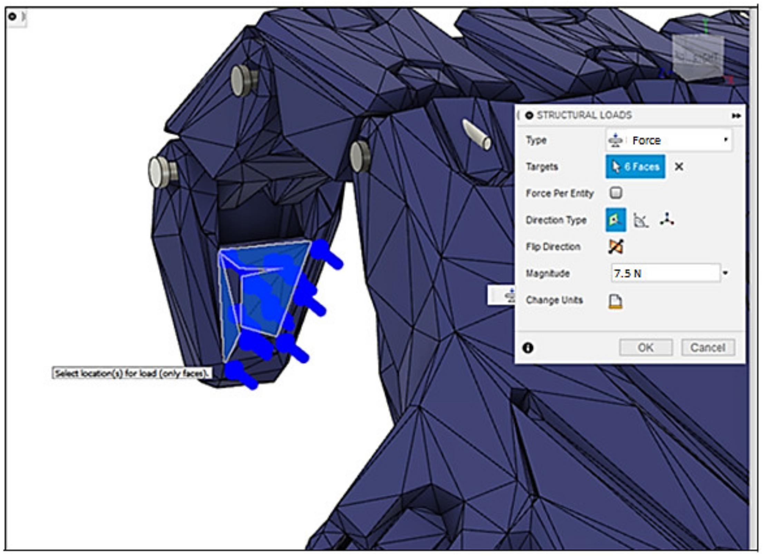Click the Magnitude field showing 7.5 N
Screen dimensions: 765x558
(x=665, y=273)
